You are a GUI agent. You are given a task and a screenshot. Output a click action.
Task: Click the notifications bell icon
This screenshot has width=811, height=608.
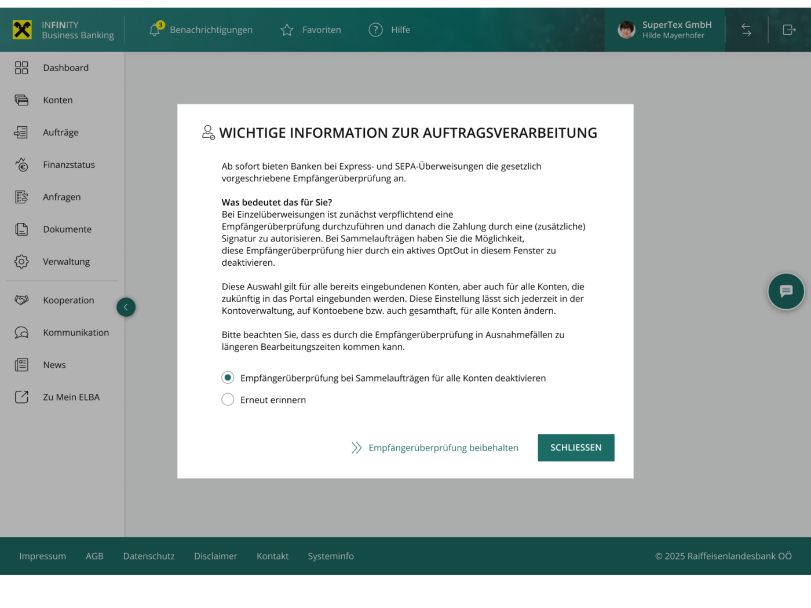pyautogui.click(x=155, y=30)
